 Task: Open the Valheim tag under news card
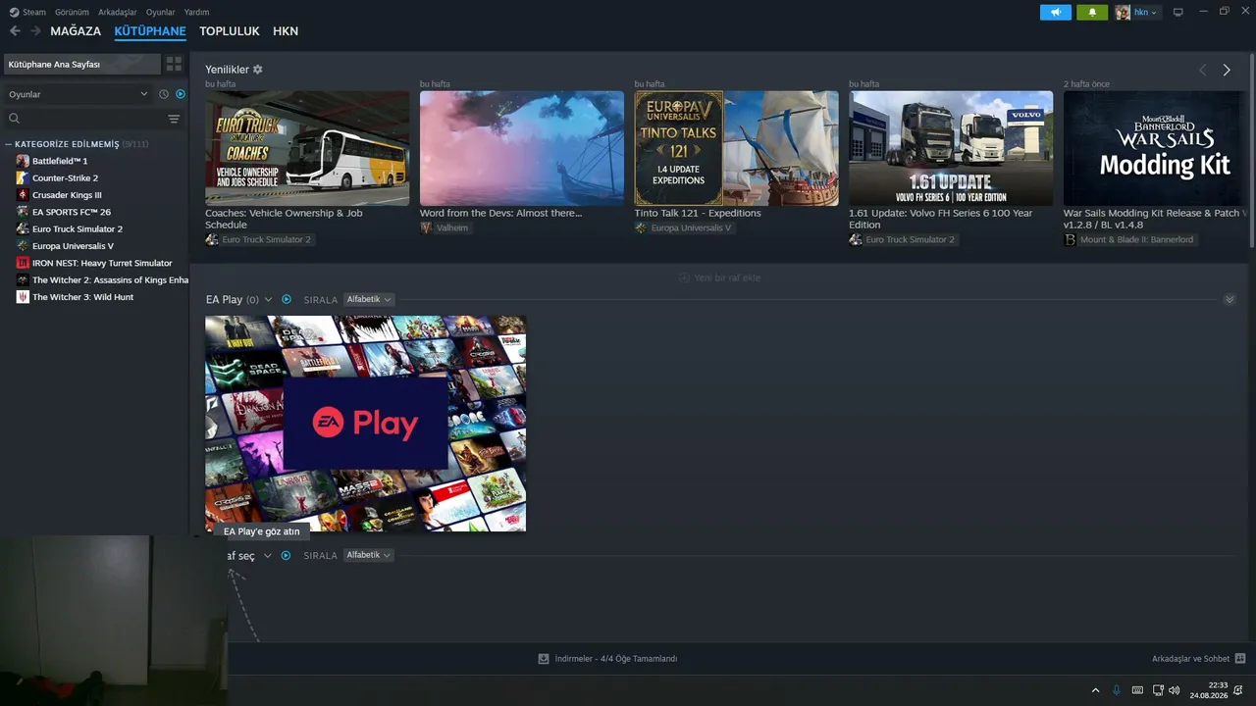click(x=445, y=227)
